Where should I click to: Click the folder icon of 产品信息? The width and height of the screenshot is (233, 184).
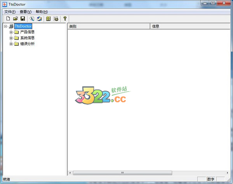pos(16,32)
